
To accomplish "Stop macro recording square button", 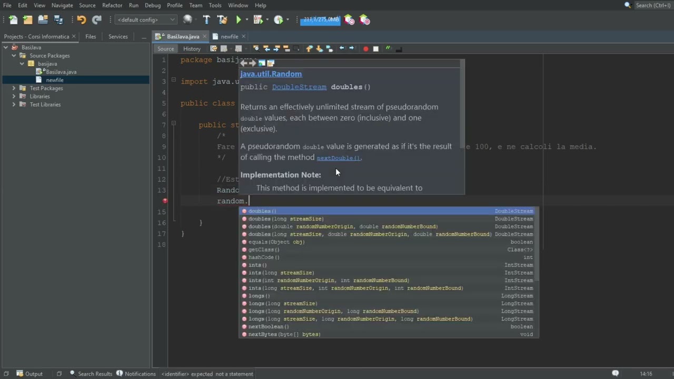I will [376, 49].
